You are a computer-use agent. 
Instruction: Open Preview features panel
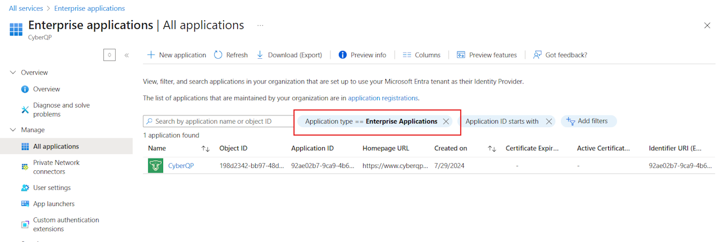pos(487,55)
